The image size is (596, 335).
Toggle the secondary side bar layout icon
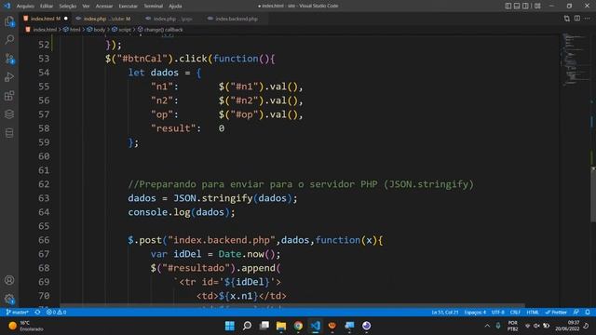tap(525, 6)
